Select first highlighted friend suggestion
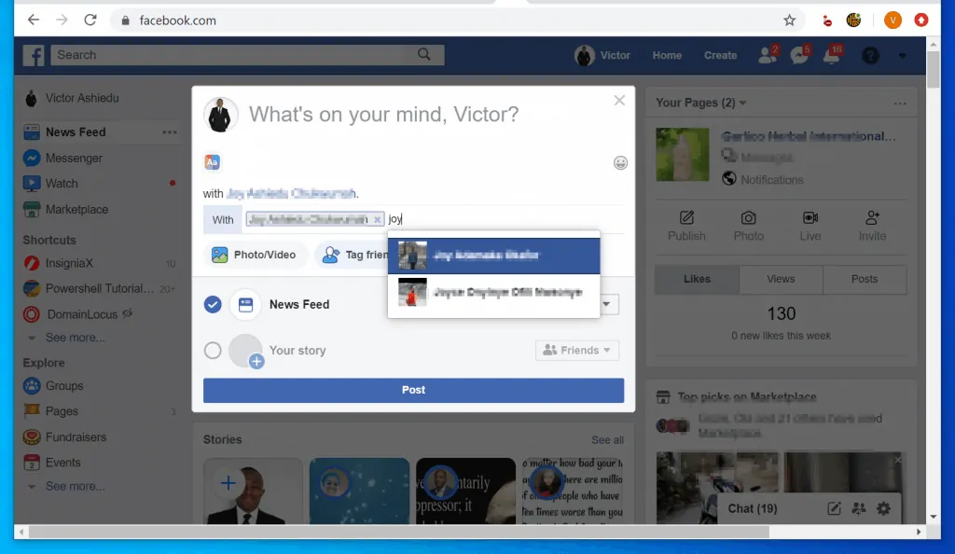This screenshot has height=554, width=955. (x=494, y=256)
